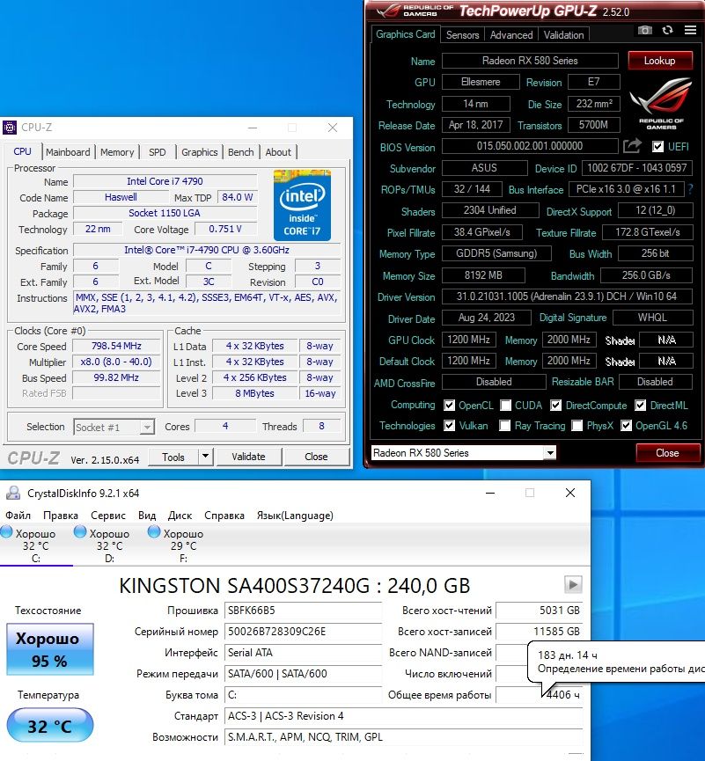Open the Диск menu
Screen dimensions: 705x761
pyautogui.click(x=180, y=515)
